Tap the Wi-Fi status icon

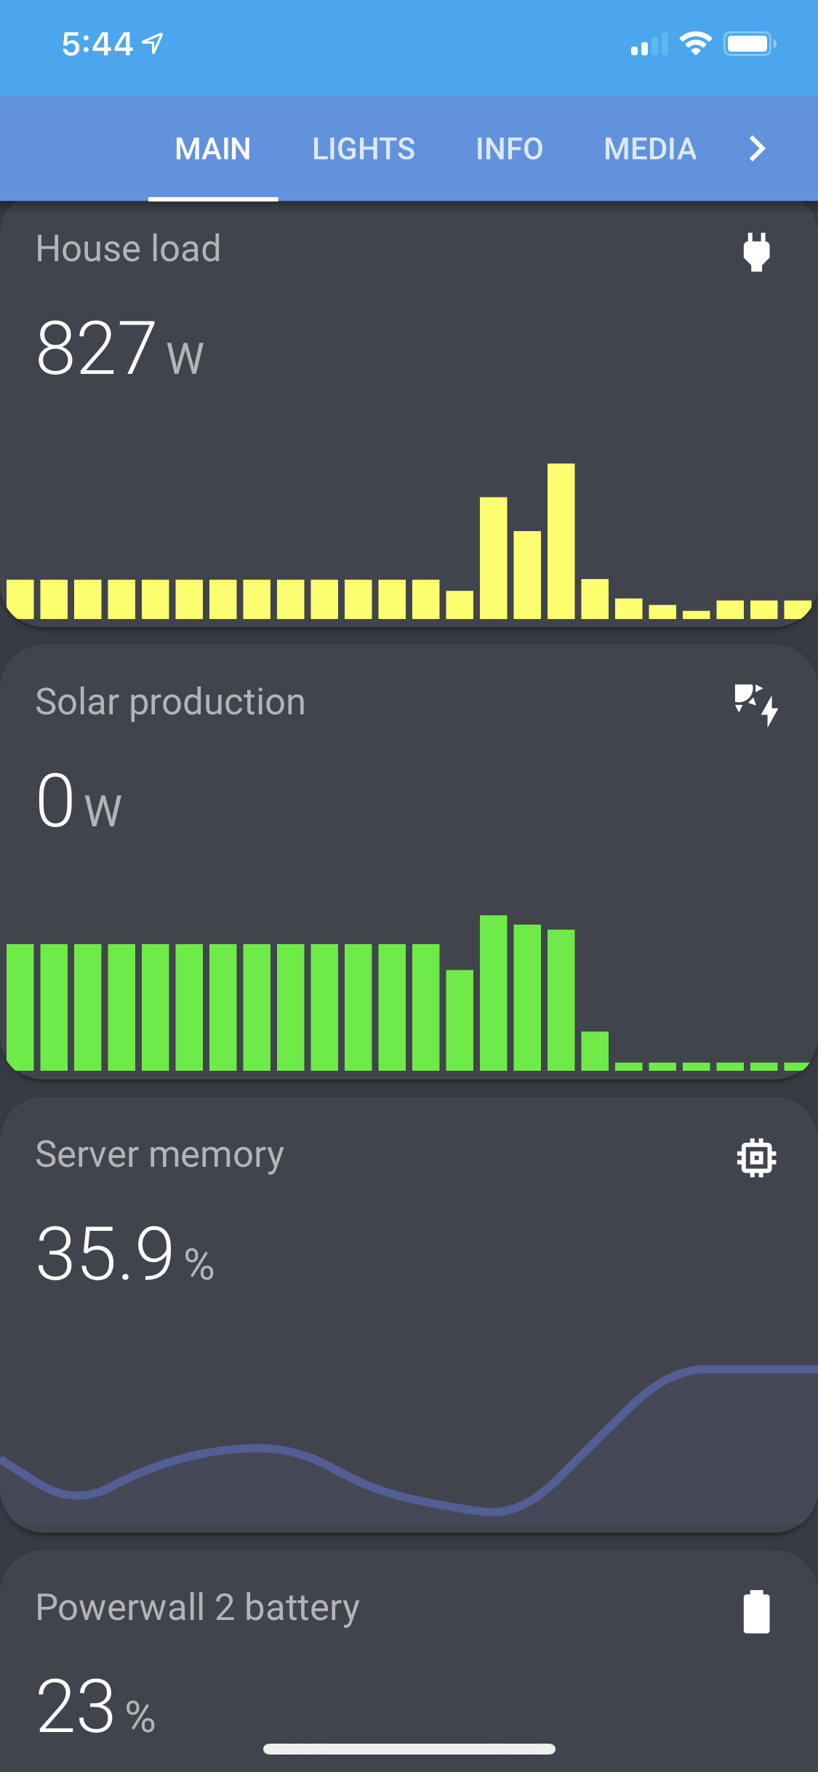click(695, 44)
